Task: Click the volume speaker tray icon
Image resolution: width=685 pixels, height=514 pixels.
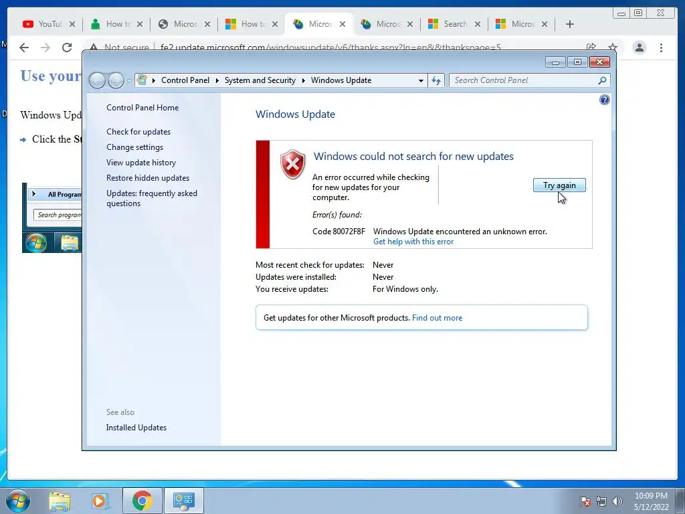Action: point(617,501)
